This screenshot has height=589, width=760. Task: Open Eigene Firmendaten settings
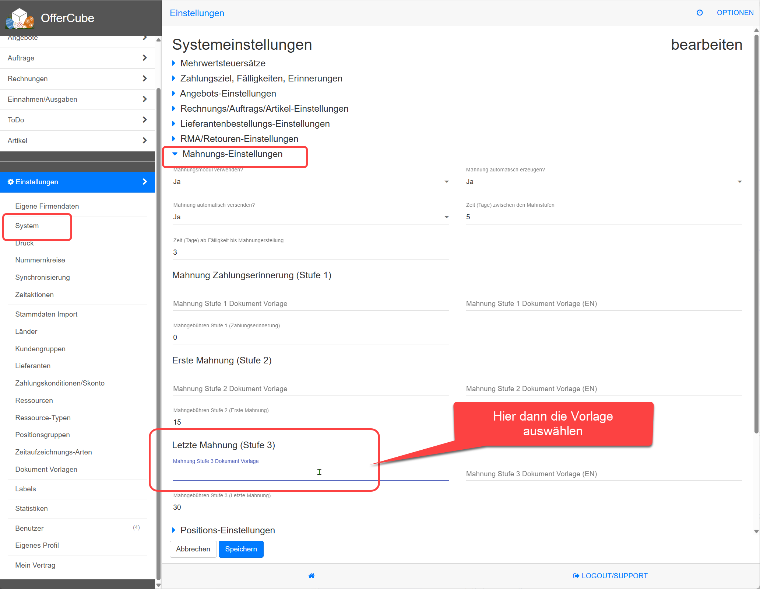pos(47,206)
